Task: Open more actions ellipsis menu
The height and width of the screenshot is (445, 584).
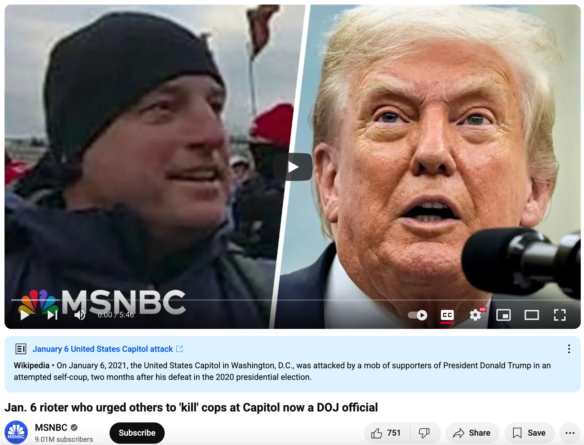Action: coord(570,433)
